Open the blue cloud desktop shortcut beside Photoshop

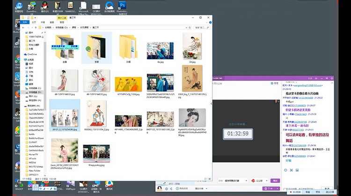[x=109, y=7]
